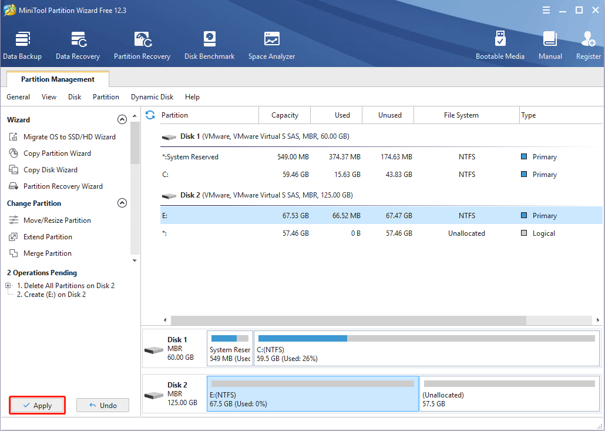Open the Data Recovery tool
Screen dimensions: 605x431
(78, 44)
